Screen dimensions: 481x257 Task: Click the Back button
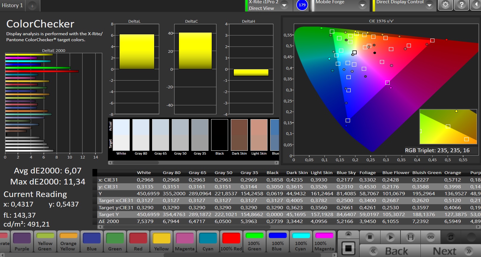click(390, 251)
